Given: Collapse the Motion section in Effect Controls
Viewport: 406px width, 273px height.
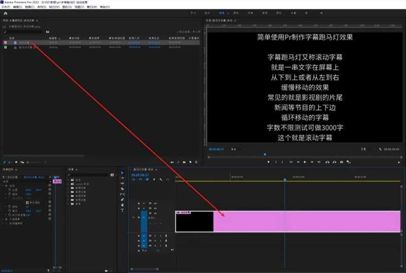Looking at the screenshot, I should click(x=4, y=186).
